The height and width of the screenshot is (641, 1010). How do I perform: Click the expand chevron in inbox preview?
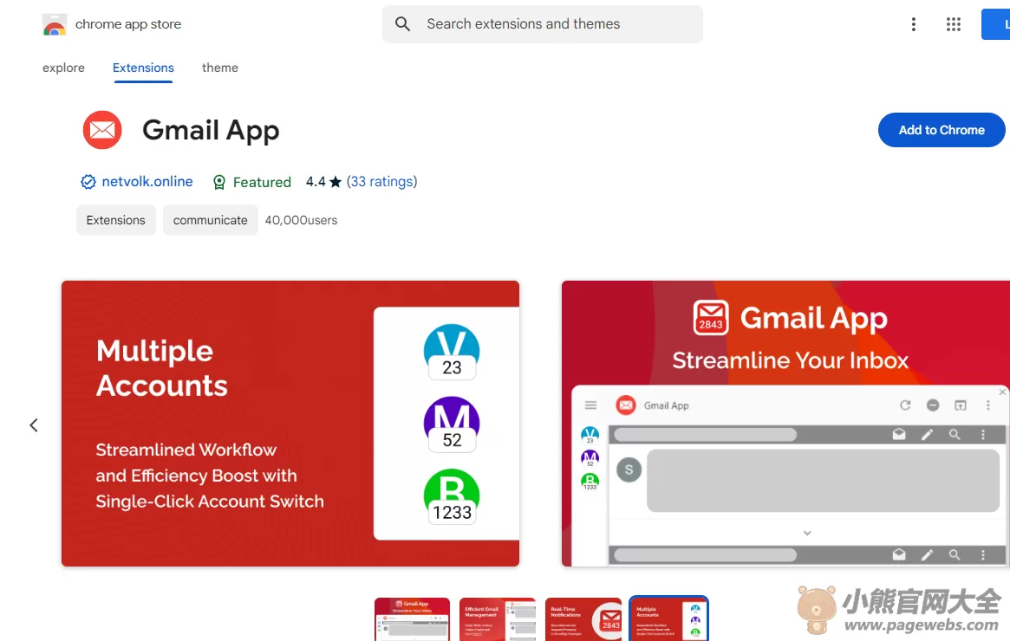807,533
